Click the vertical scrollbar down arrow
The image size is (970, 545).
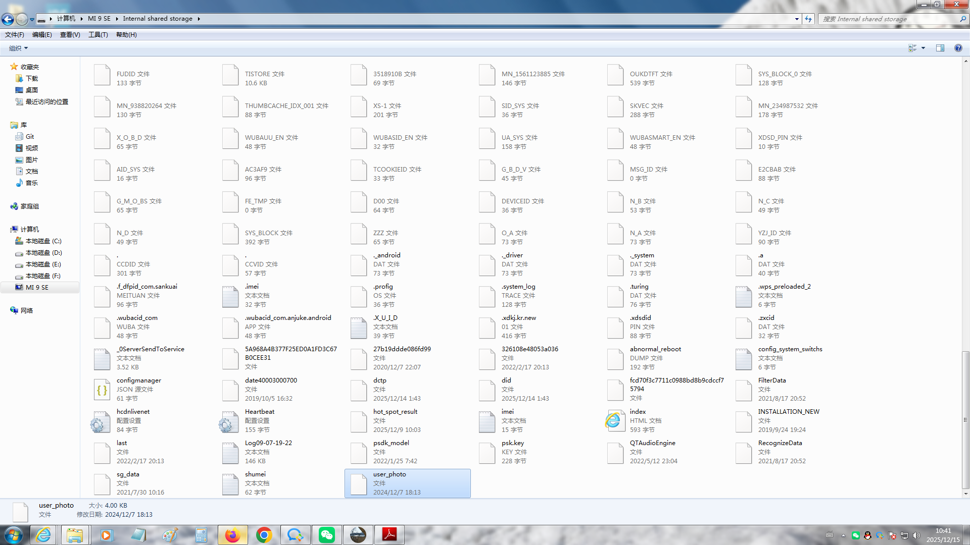pos(965,494)
